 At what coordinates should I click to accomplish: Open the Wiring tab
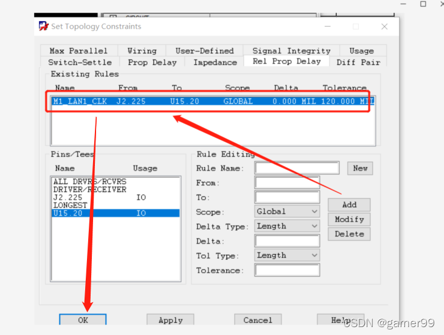click(x=142, y=51)
